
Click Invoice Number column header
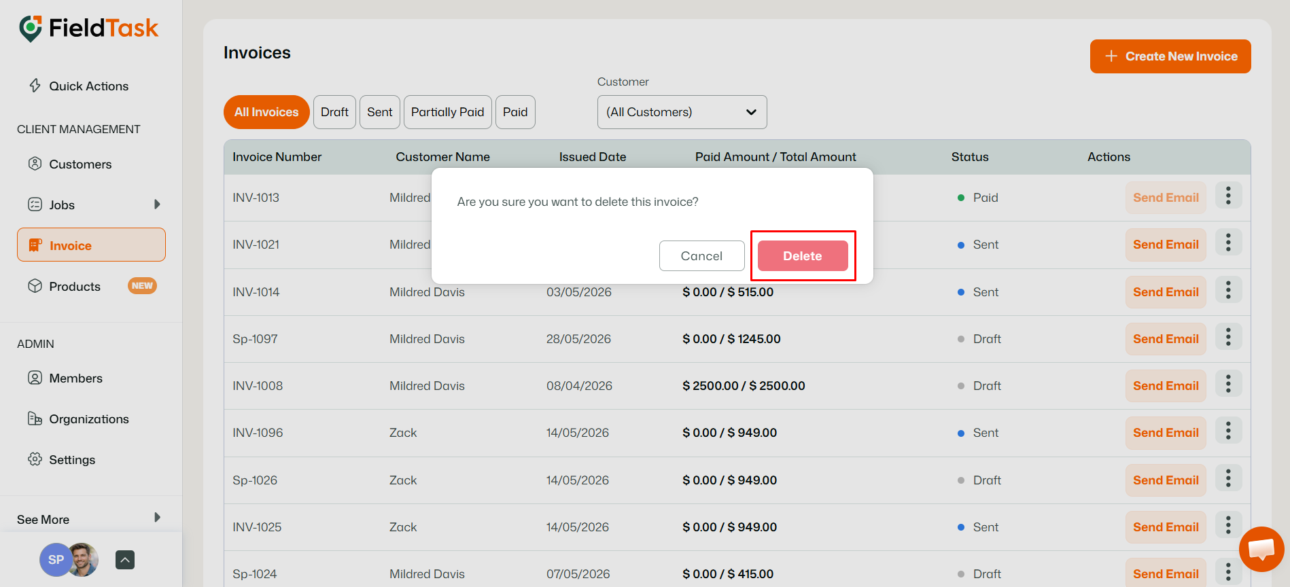coord(277,157)
